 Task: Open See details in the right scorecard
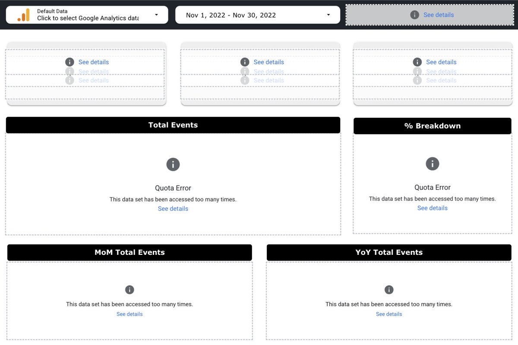pyautogui.click(x=441, y=62)
